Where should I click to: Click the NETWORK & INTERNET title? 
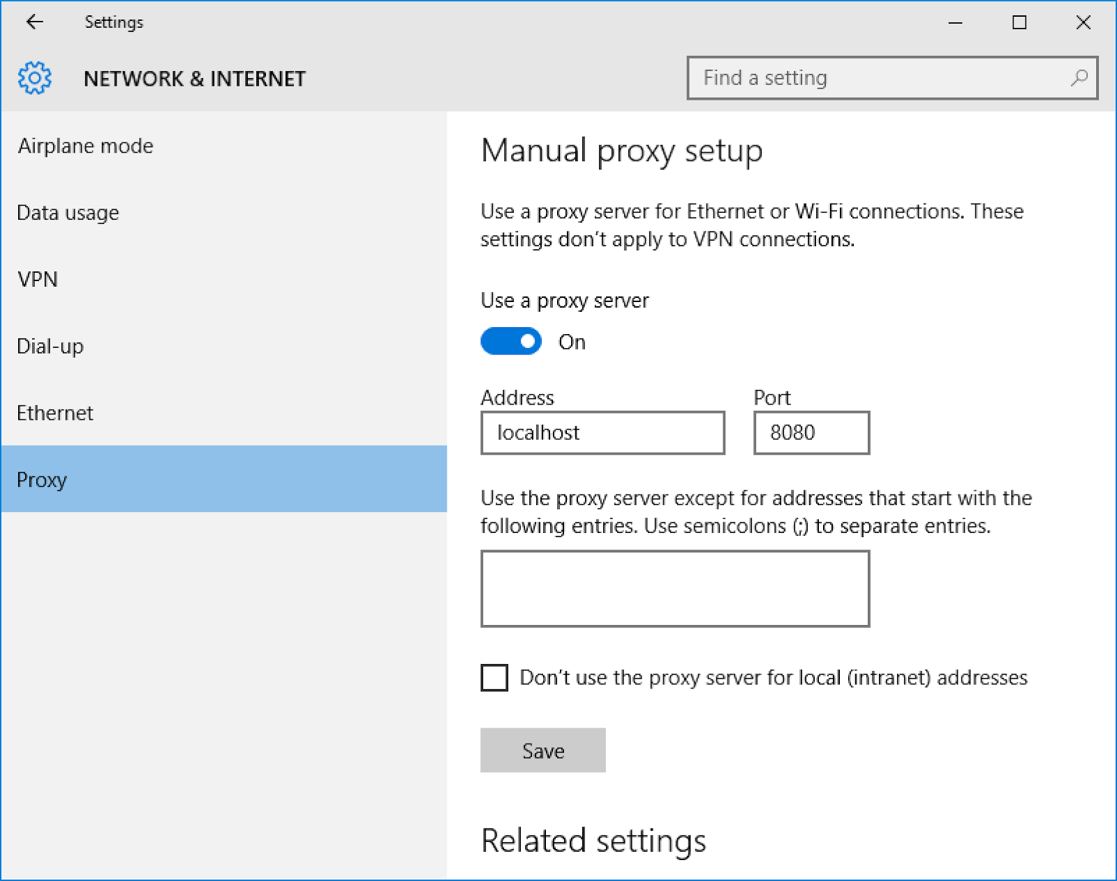pos(195,79)
